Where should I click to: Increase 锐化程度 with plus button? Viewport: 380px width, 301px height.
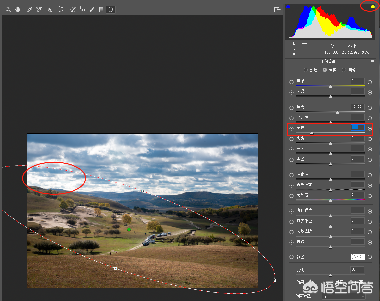(370, 211)
